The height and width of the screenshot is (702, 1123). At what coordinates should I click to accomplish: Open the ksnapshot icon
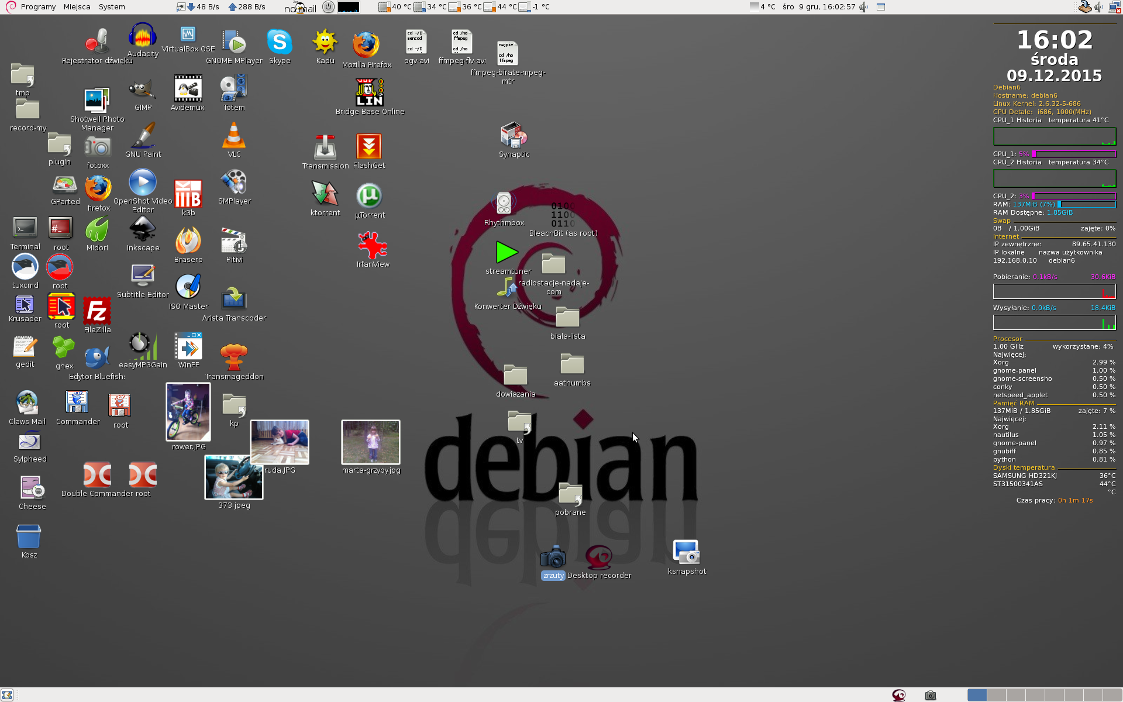686,552
